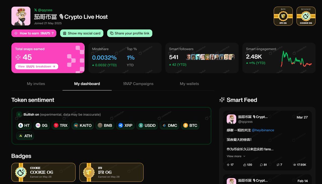Switch to My invites tab
Viewport: 322px width, 184px height.
pyautogui.click(x=36, y=84)
